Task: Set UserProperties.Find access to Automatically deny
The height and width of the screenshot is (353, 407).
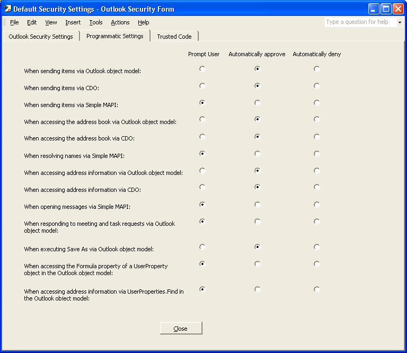Action: pyautogui.click(x=316, y=289)
